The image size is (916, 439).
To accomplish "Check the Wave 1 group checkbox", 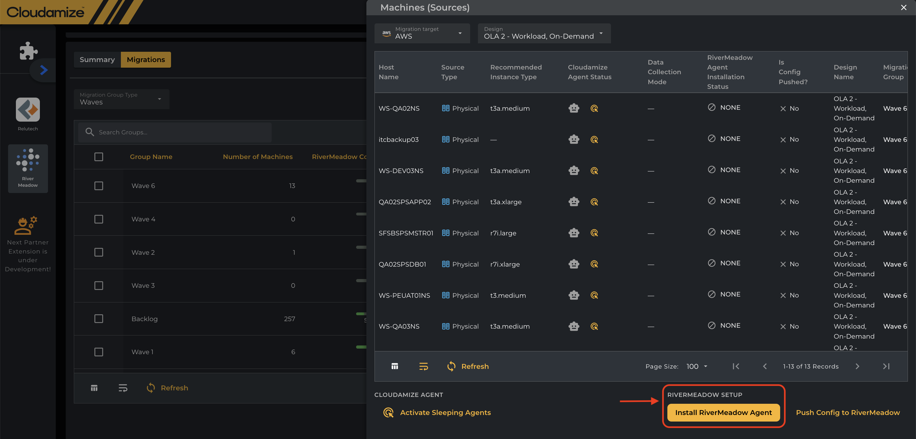I will point(98,352).
